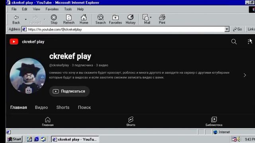The image size is (255, 143).
Task: Open the Forward history dropdown arrow
Action: 45,19
